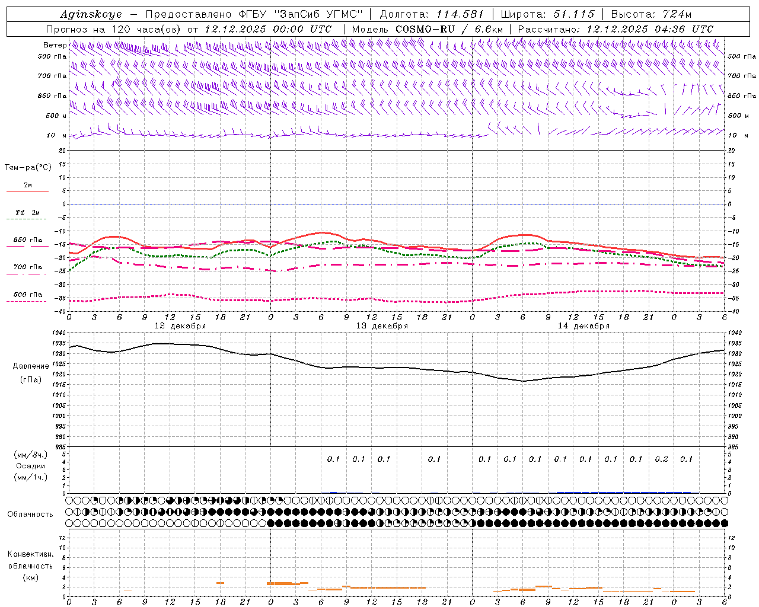This screenshot has width=759, height=607.
Task: Click the "12 декабря" date label
Action: point(180,326)
